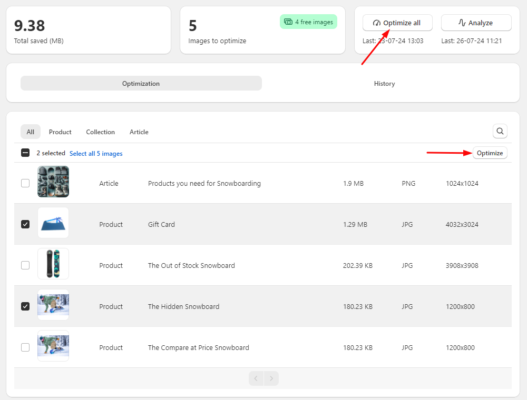
Task: Filter images by Collection
Action: click(x=100, y=132)
